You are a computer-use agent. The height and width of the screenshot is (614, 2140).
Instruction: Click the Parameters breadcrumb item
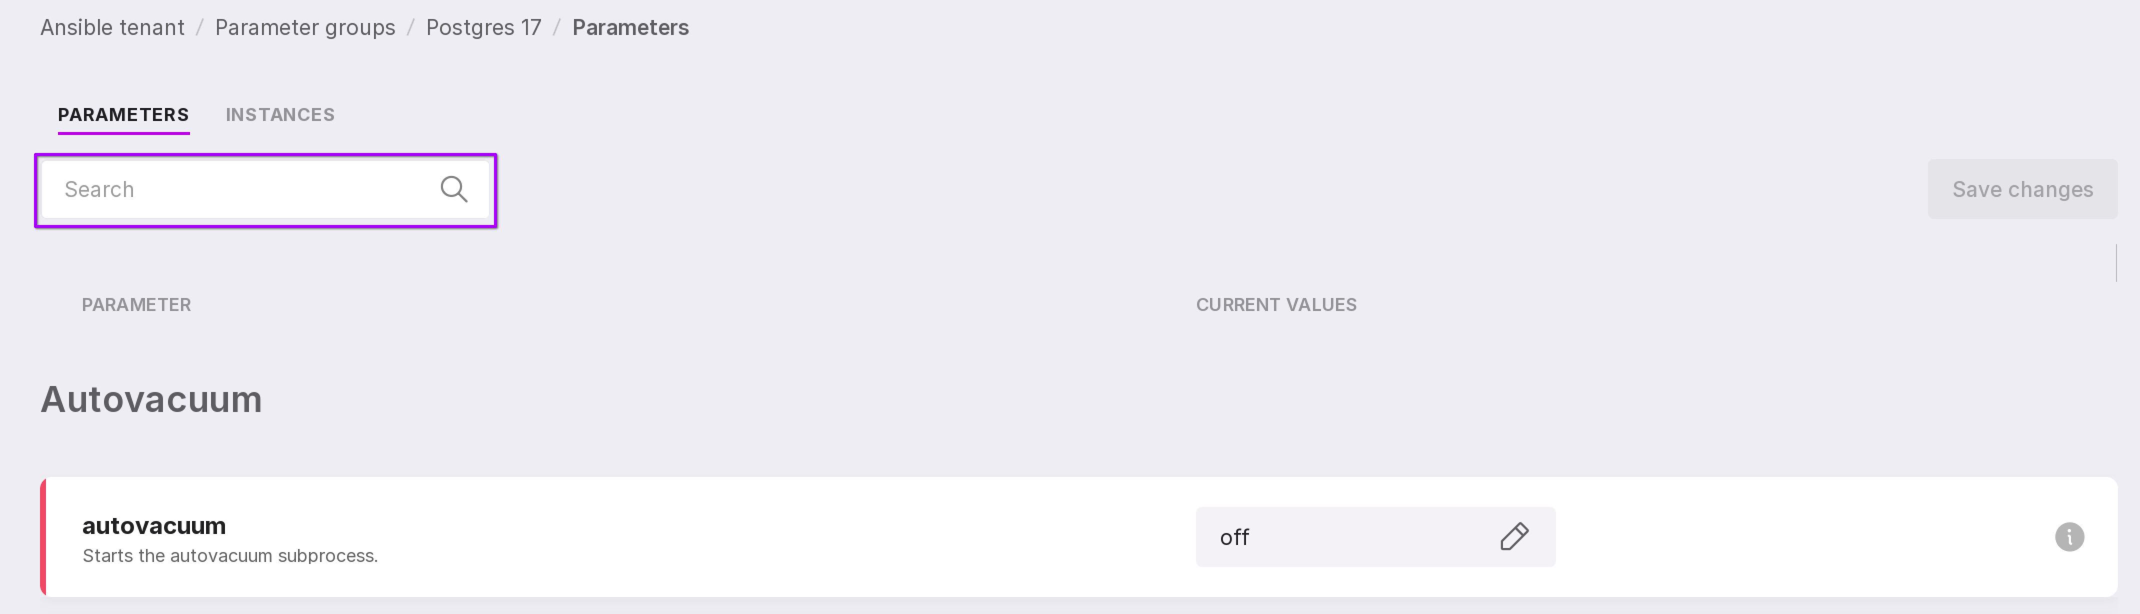pyautogui.click(x=629, y=27)
